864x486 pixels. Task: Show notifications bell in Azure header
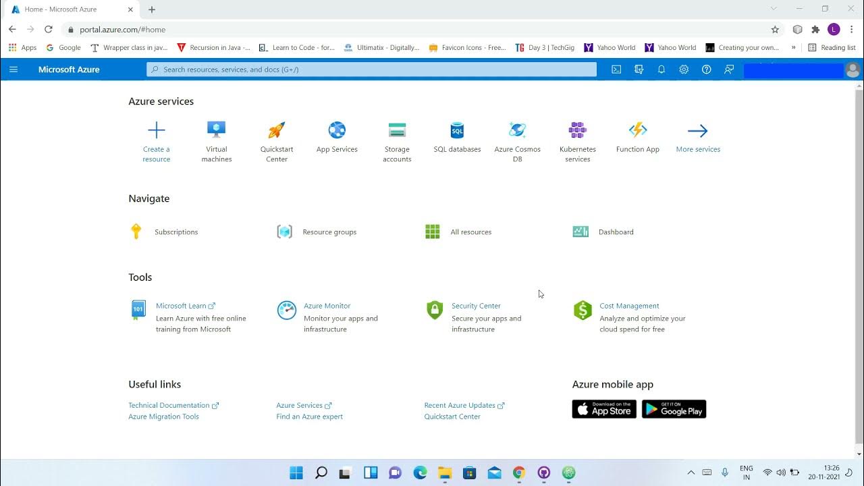click(x=661, y=70)
